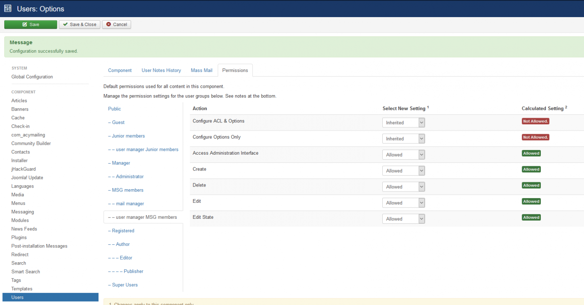
Task: Click Not Allowed badge for Configure Options Only
Action: pos(535,137)
